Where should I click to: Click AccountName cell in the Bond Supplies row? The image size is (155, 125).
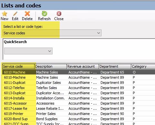coord(82,119)
